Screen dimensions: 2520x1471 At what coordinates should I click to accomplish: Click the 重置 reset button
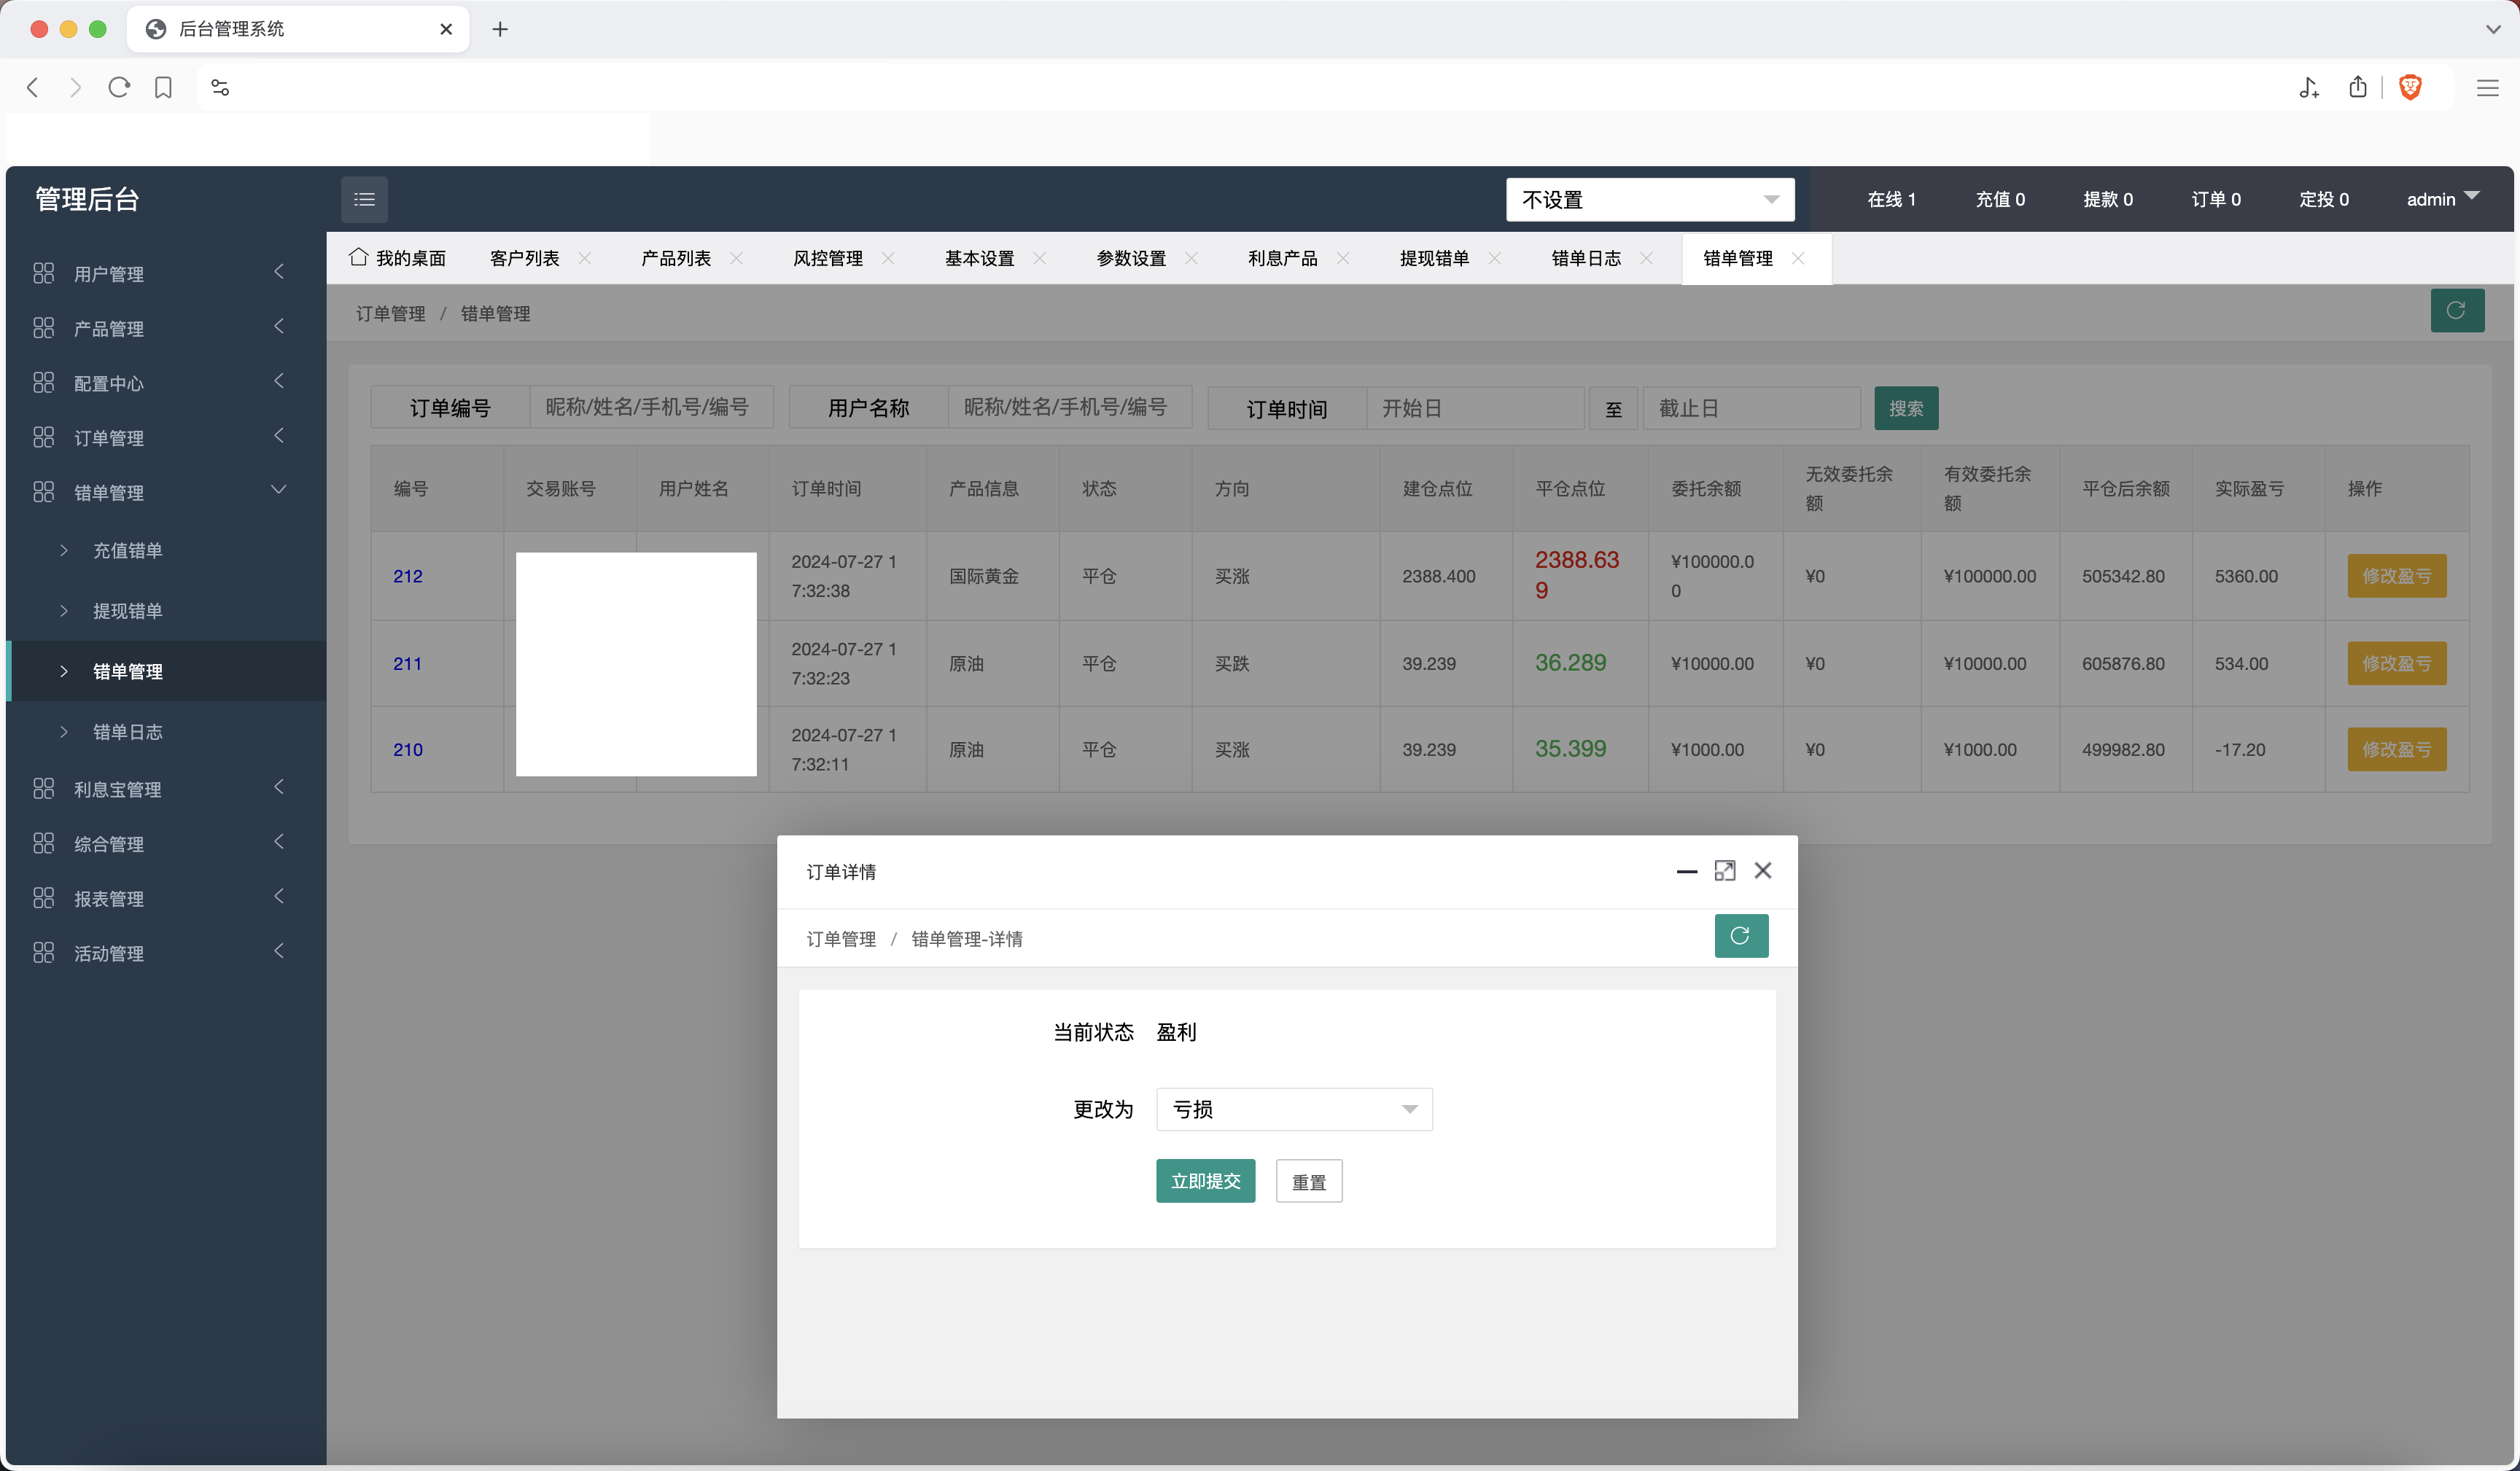click(x=1309, y=1181)
